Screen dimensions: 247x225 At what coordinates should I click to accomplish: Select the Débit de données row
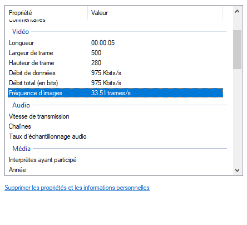coord(115,73)
